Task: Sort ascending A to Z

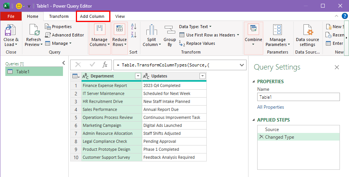Action: pyautogui.click(x=134, y=27)
